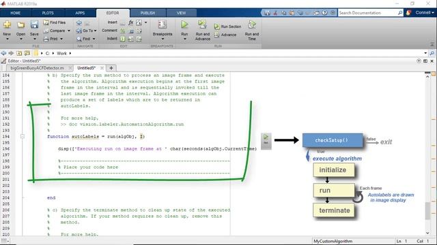Viewport: 437px width, 245px height.
Task: Decrease indent with the last Indent icon
Action: pos(139,39)
